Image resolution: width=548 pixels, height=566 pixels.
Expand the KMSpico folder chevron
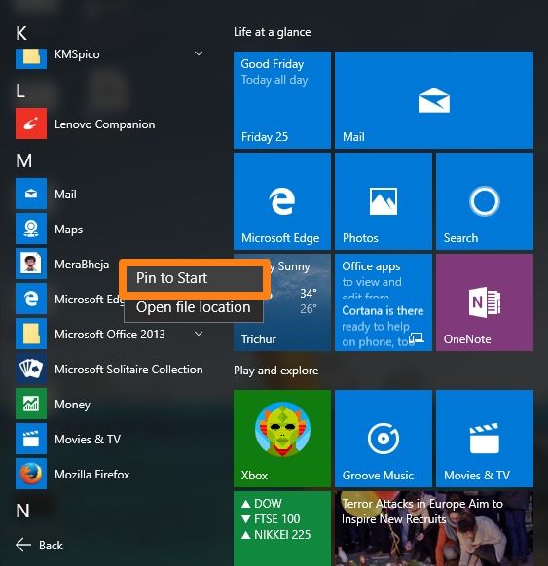(199, 53)
